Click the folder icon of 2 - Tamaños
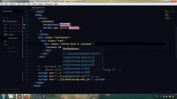Viewport: 177px width, 99px height. click(5, 28)
